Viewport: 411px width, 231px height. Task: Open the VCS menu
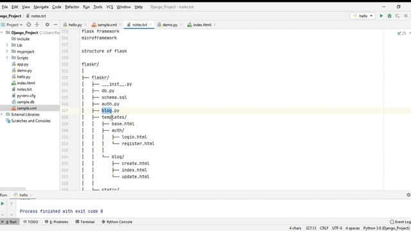tap(110, 7)
